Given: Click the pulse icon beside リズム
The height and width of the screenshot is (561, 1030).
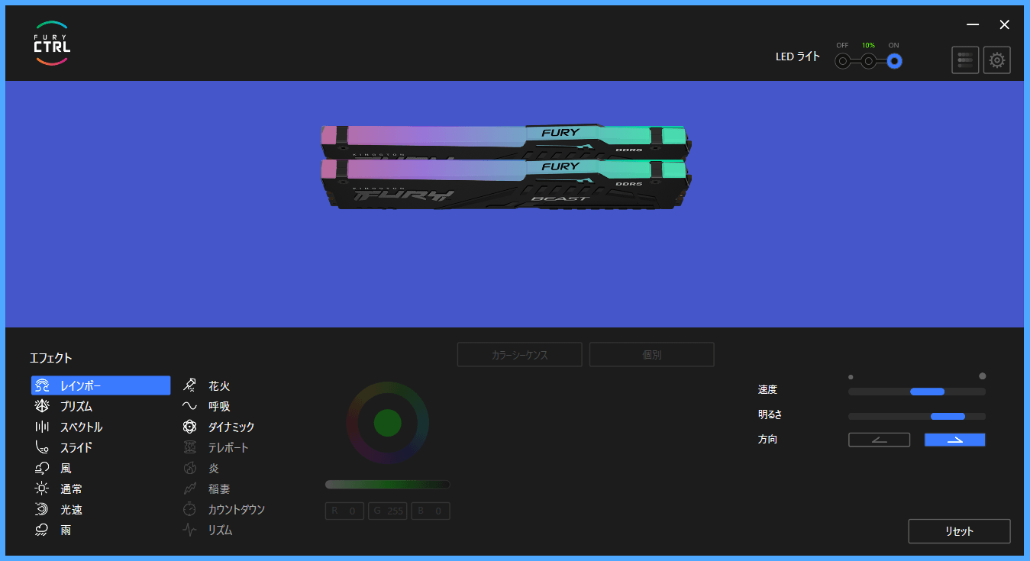Looking at the screenshot, I should 190,530.
